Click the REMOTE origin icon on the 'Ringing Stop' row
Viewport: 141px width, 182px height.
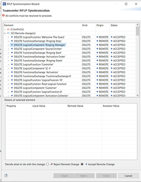point(97,41)
